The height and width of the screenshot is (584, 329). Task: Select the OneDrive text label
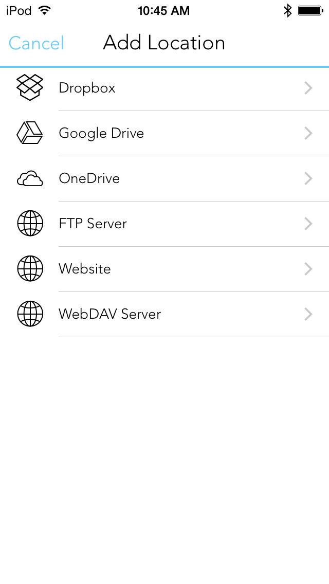[89, 179]
